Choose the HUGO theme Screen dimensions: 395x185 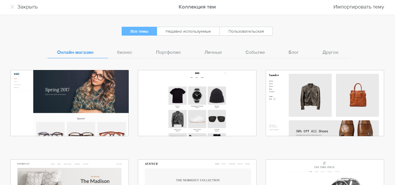[197, 103]
